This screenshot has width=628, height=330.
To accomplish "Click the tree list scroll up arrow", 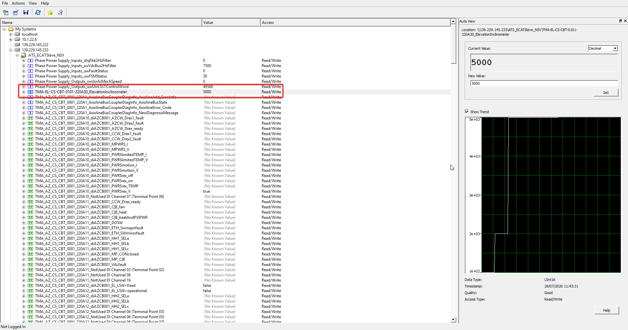I will 453,22.
